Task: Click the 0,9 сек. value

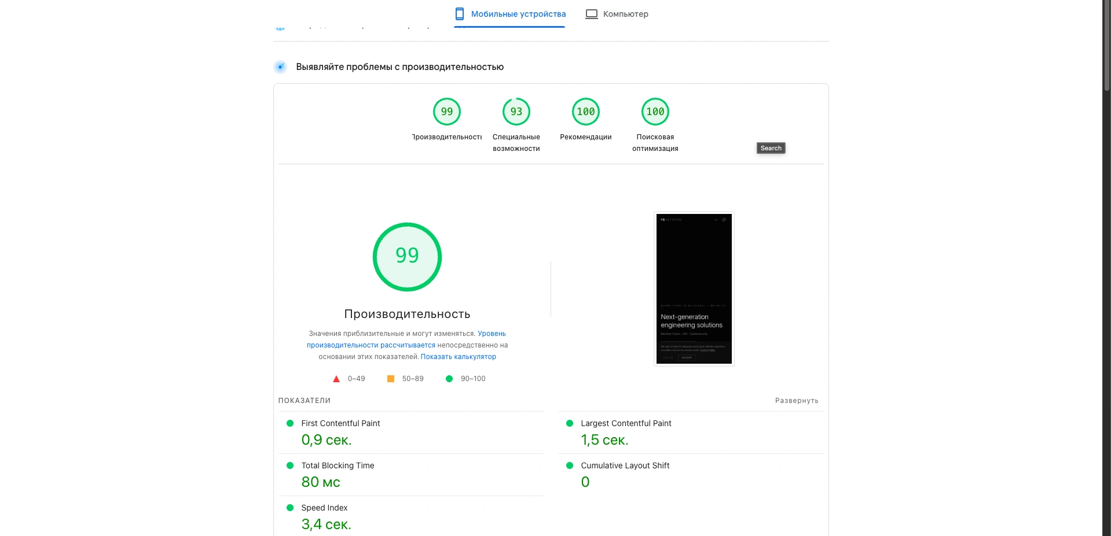Action: coord(327,440)
